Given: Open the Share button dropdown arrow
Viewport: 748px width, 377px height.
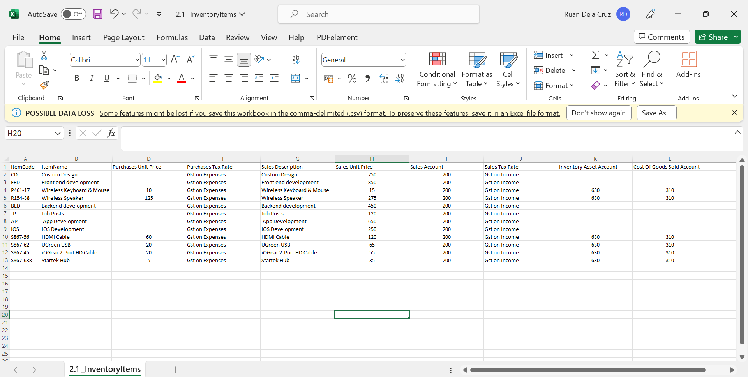Looking at the screenshot, I should 736,37.
